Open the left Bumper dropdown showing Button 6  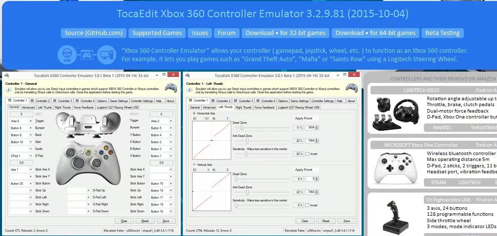click(x=21, y=128)
